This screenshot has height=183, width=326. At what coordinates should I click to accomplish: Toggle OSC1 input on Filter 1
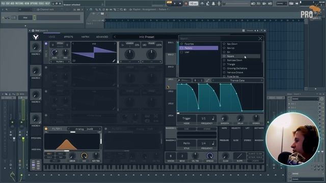[x=49, y=154]
